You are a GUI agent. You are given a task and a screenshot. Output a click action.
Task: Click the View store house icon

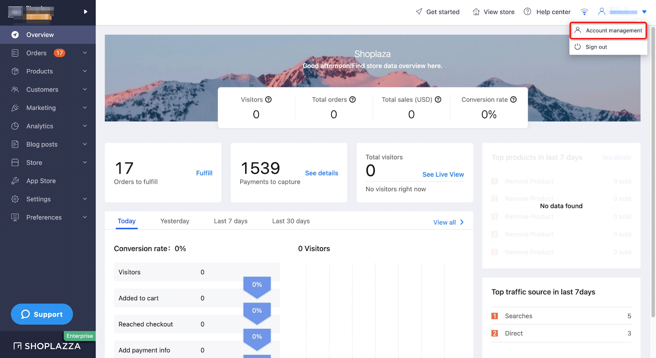[x=476, y=11]
